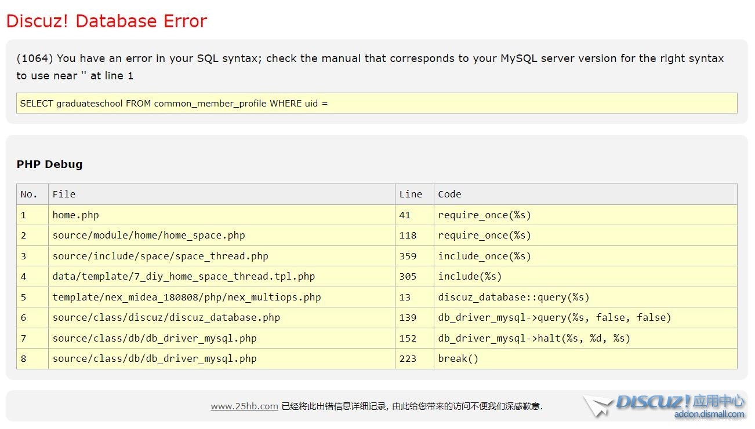Click the 'Discuz! Database Error' heading
This screenshot has height=429, width=755.
click(107, 21)
